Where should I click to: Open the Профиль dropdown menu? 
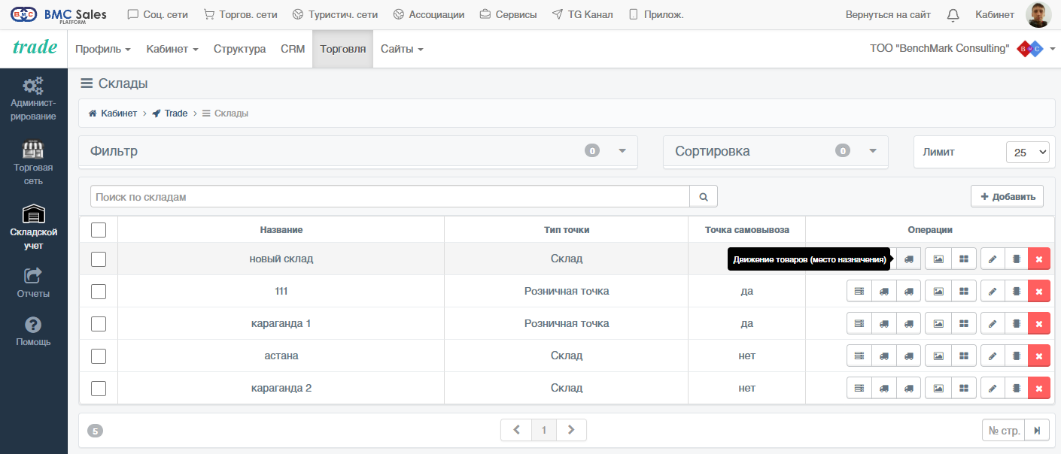click(103, 49)
